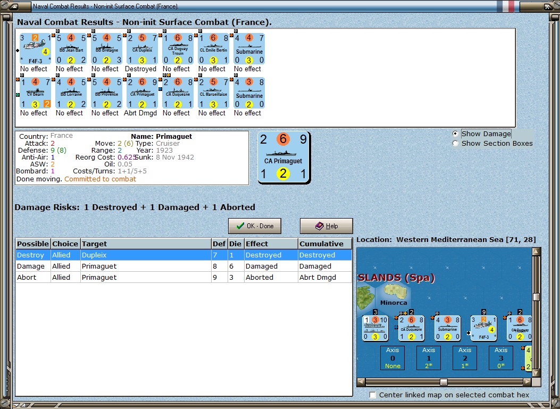Select the top-row Submarine counter in results
This screenshot has height=409, width=560.
click(249, 48)
